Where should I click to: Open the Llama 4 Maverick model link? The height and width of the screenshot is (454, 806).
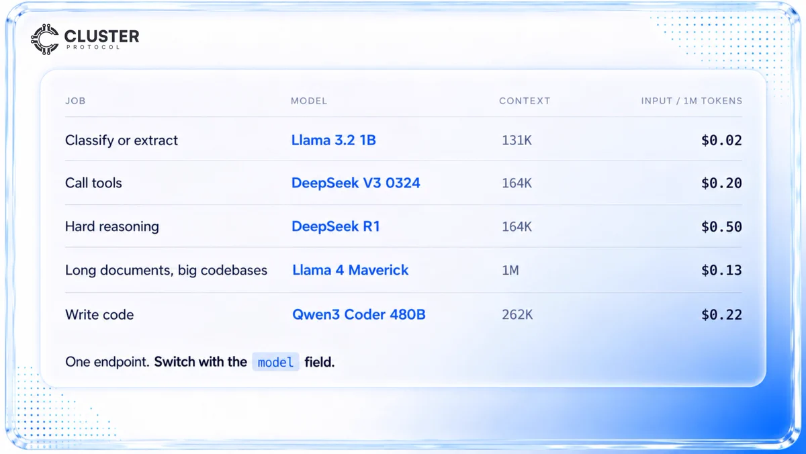pyautogui.click(x=351, y=270)
